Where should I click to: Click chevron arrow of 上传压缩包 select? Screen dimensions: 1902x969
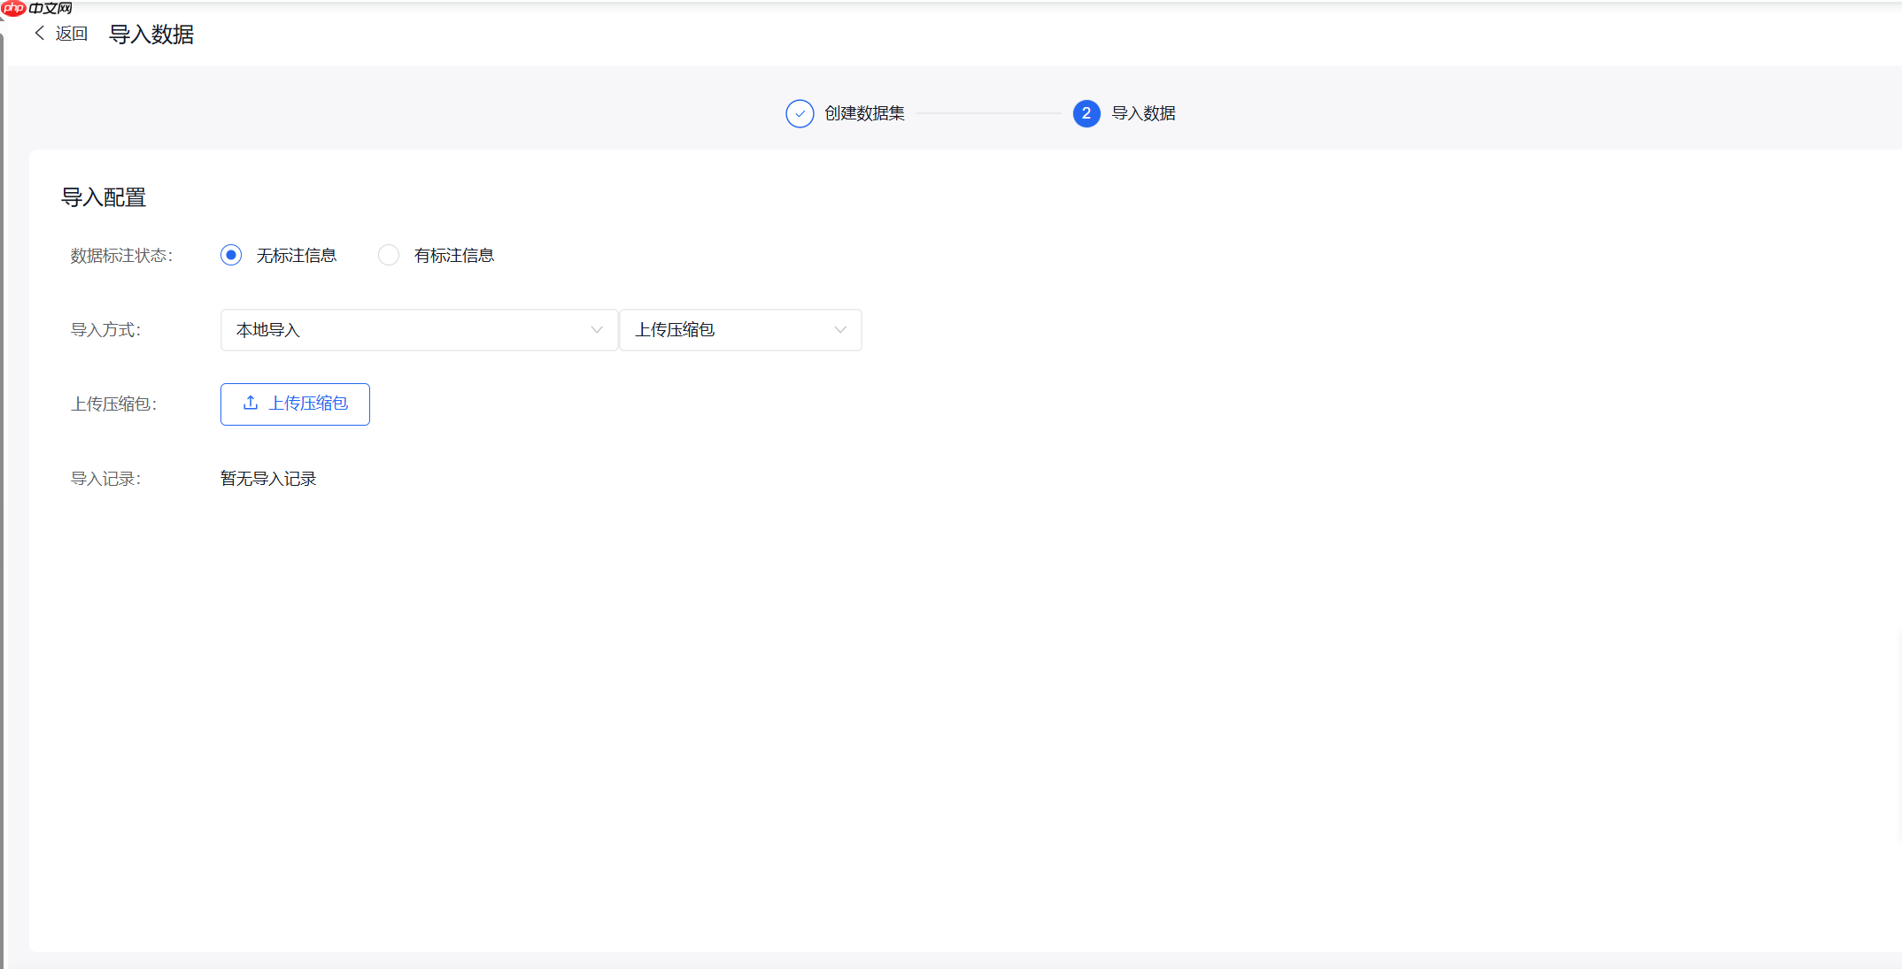[x=840, y=330]
